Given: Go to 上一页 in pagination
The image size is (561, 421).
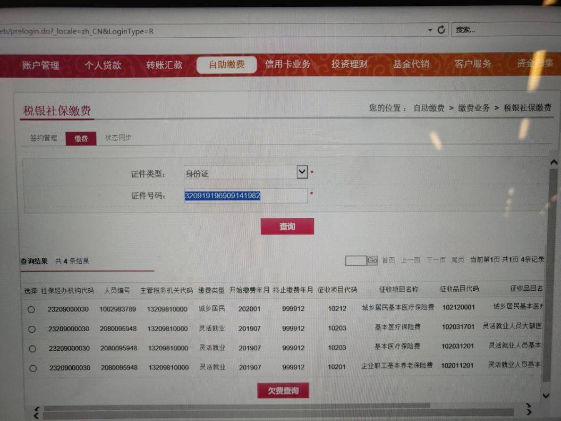Looking at the screenshot, I should [410, 260].
